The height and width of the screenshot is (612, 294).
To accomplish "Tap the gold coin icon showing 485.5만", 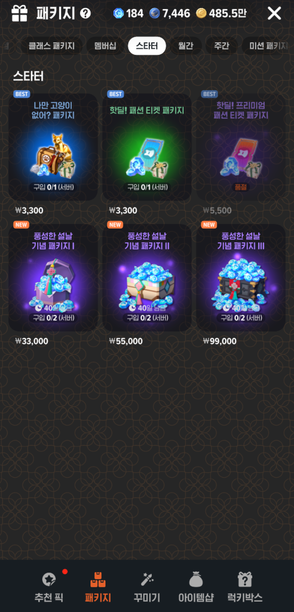I will point(201,13).
